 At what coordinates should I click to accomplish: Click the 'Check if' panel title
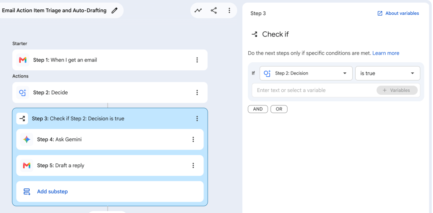(275, 34)
